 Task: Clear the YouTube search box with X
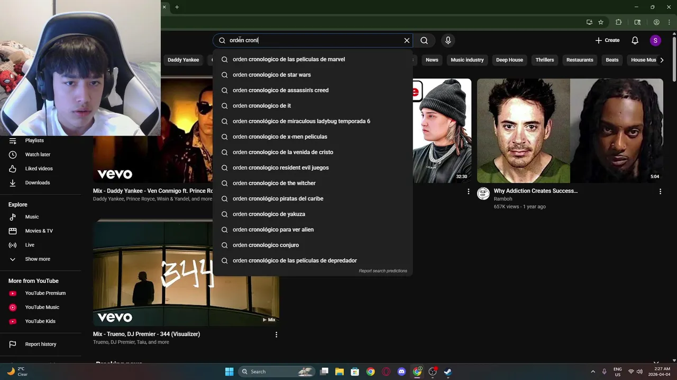(407, 40)
